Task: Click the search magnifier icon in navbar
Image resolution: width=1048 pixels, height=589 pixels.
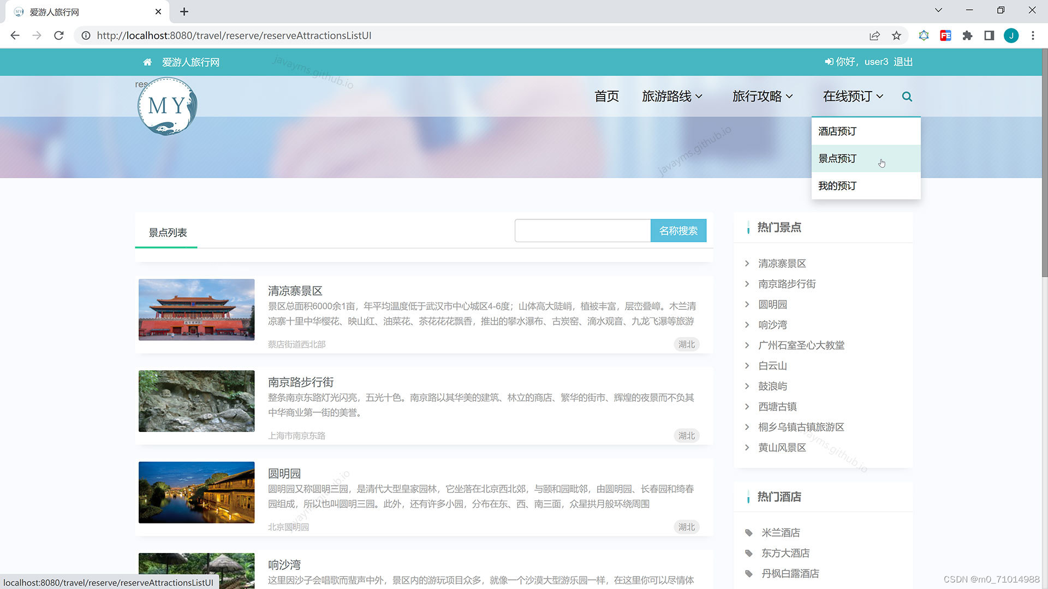Action: point(907,97)
